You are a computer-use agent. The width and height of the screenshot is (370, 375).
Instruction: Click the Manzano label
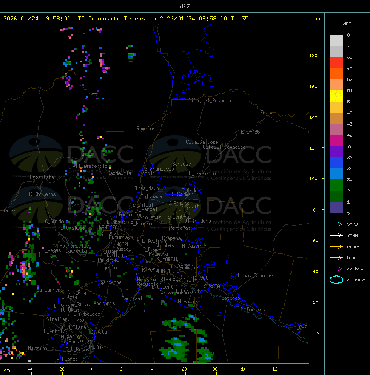click(37, 348)
